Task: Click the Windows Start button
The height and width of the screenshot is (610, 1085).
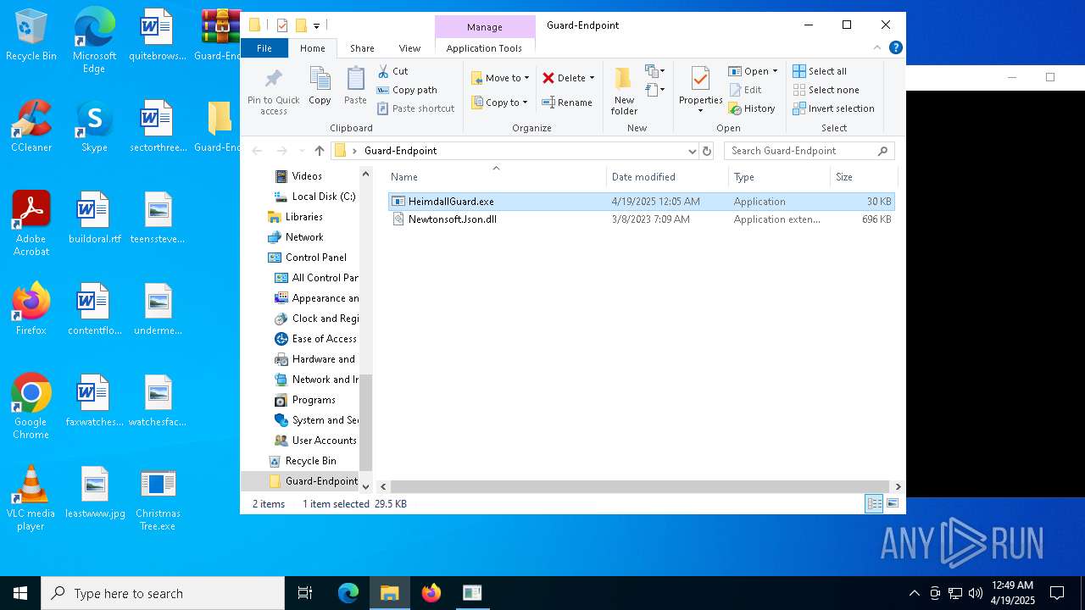Action: click(20, 593)
